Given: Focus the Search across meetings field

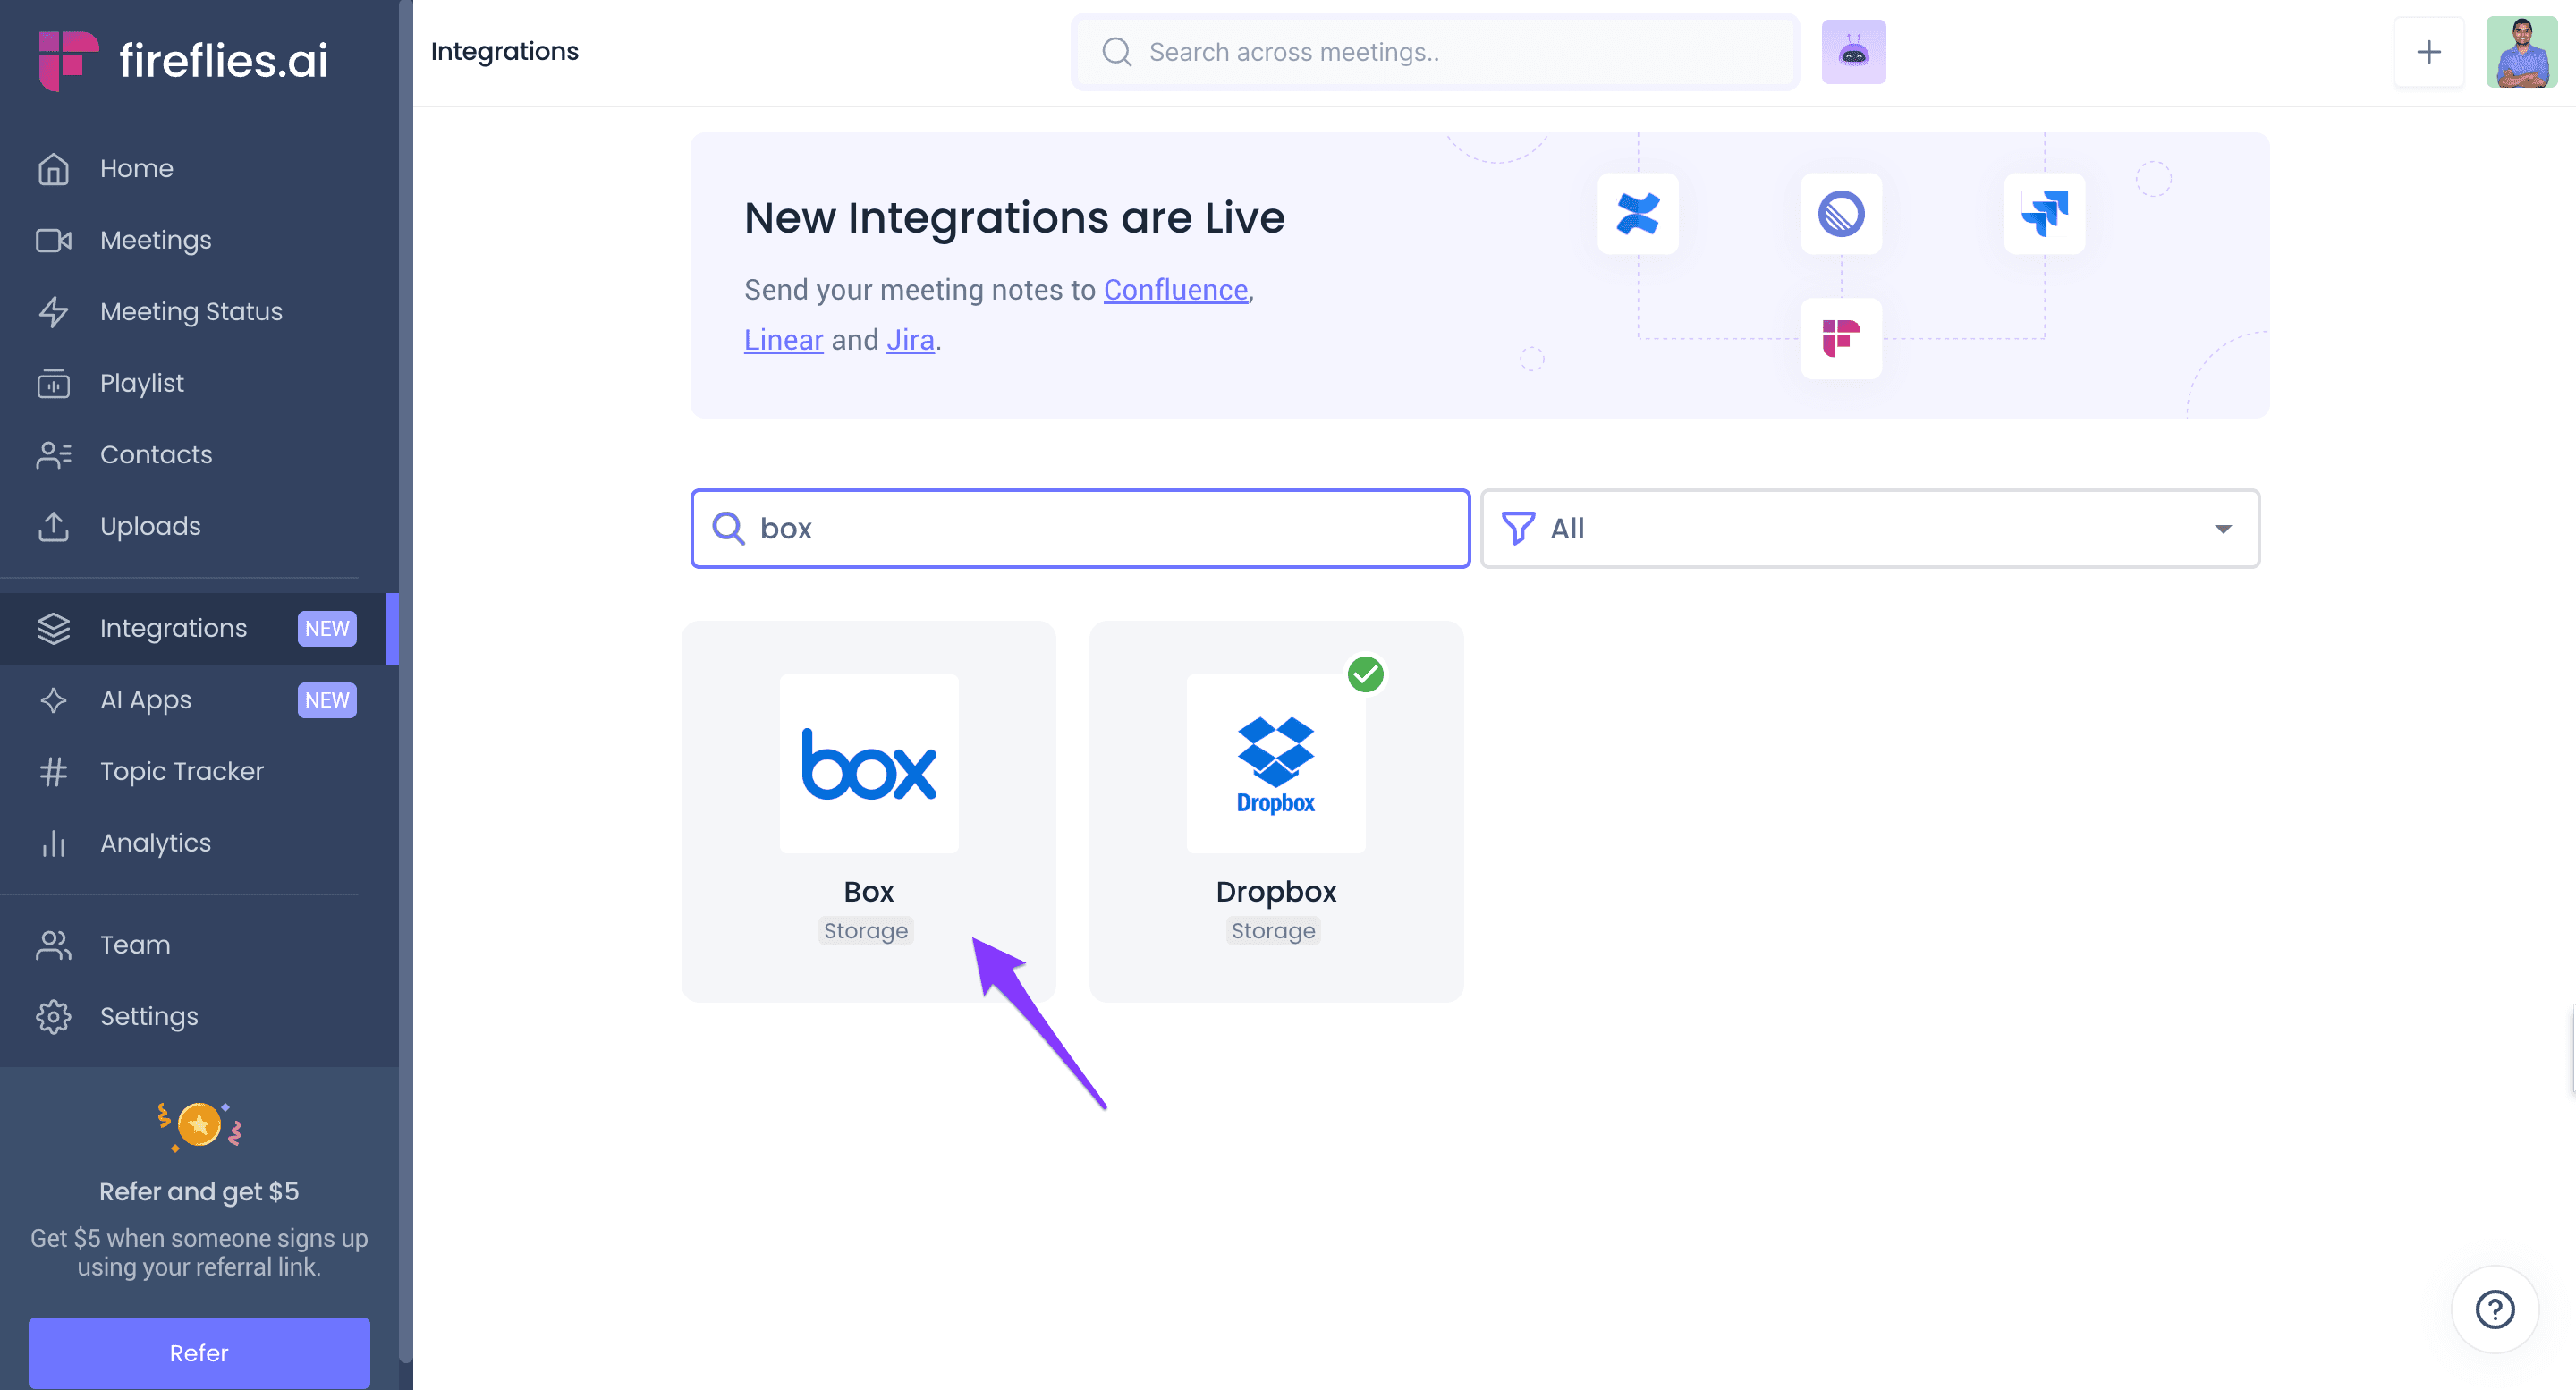Looking at the screenshot, I should pos(1434,52).
